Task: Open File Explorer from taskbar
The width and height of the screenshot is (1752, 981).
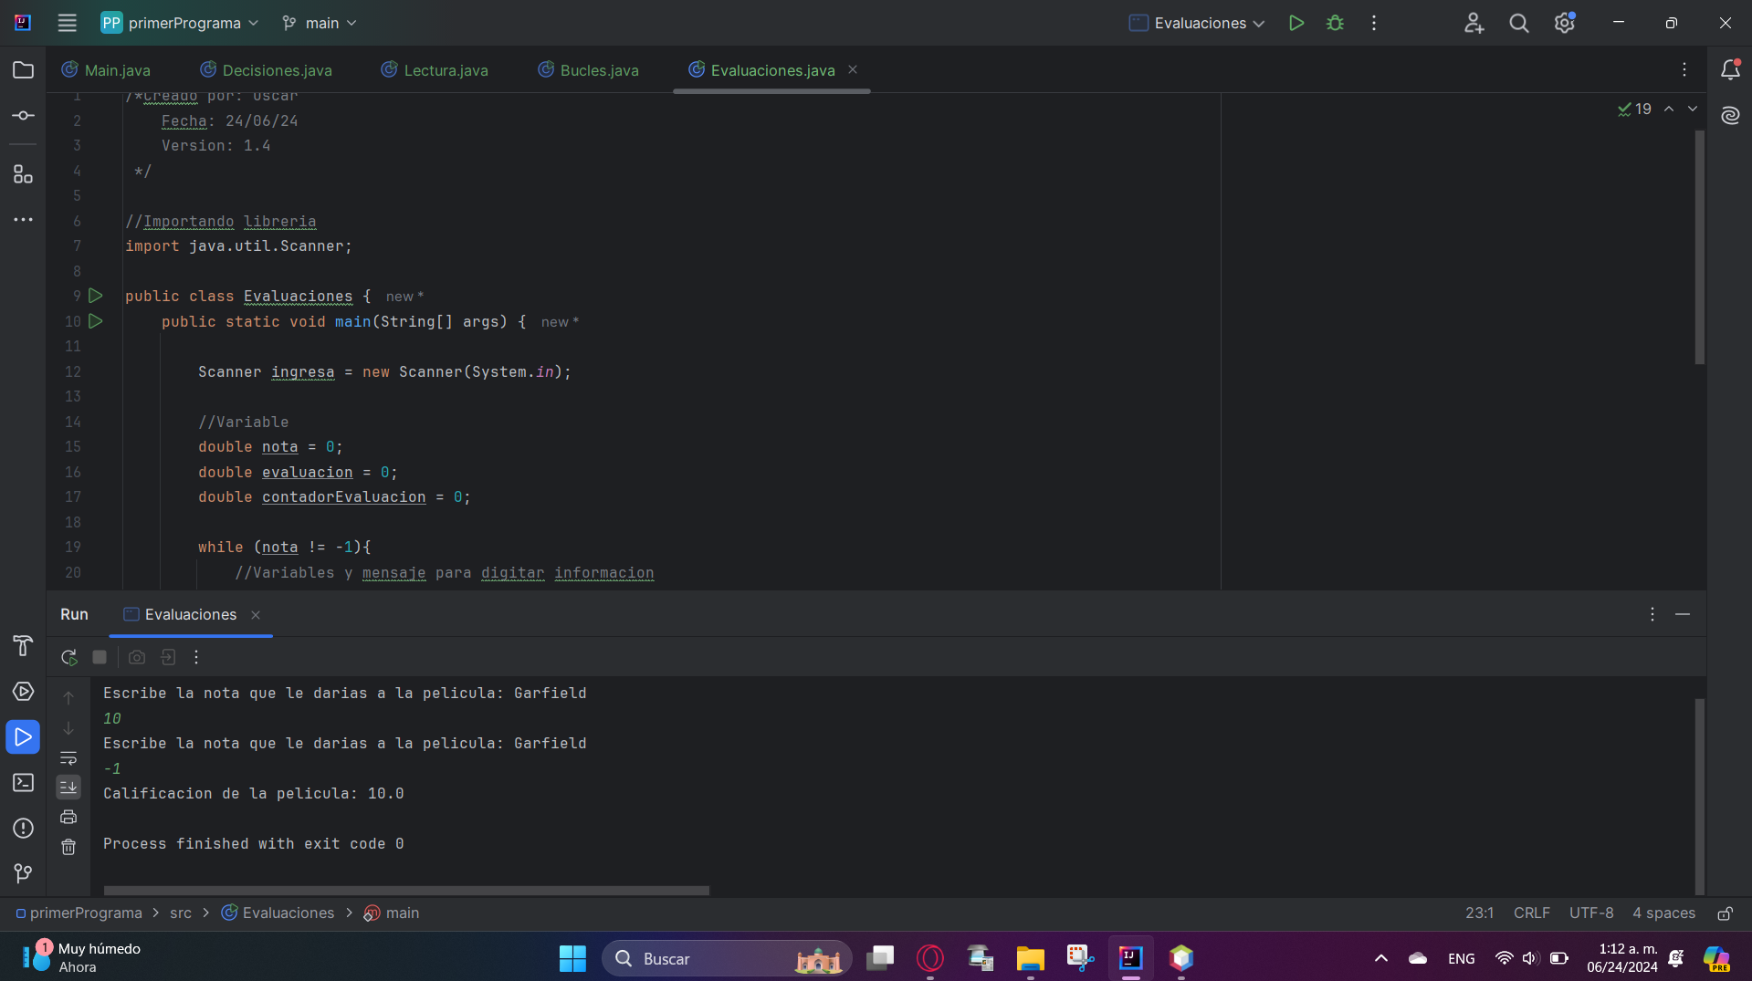Action: click(1030, 958)
